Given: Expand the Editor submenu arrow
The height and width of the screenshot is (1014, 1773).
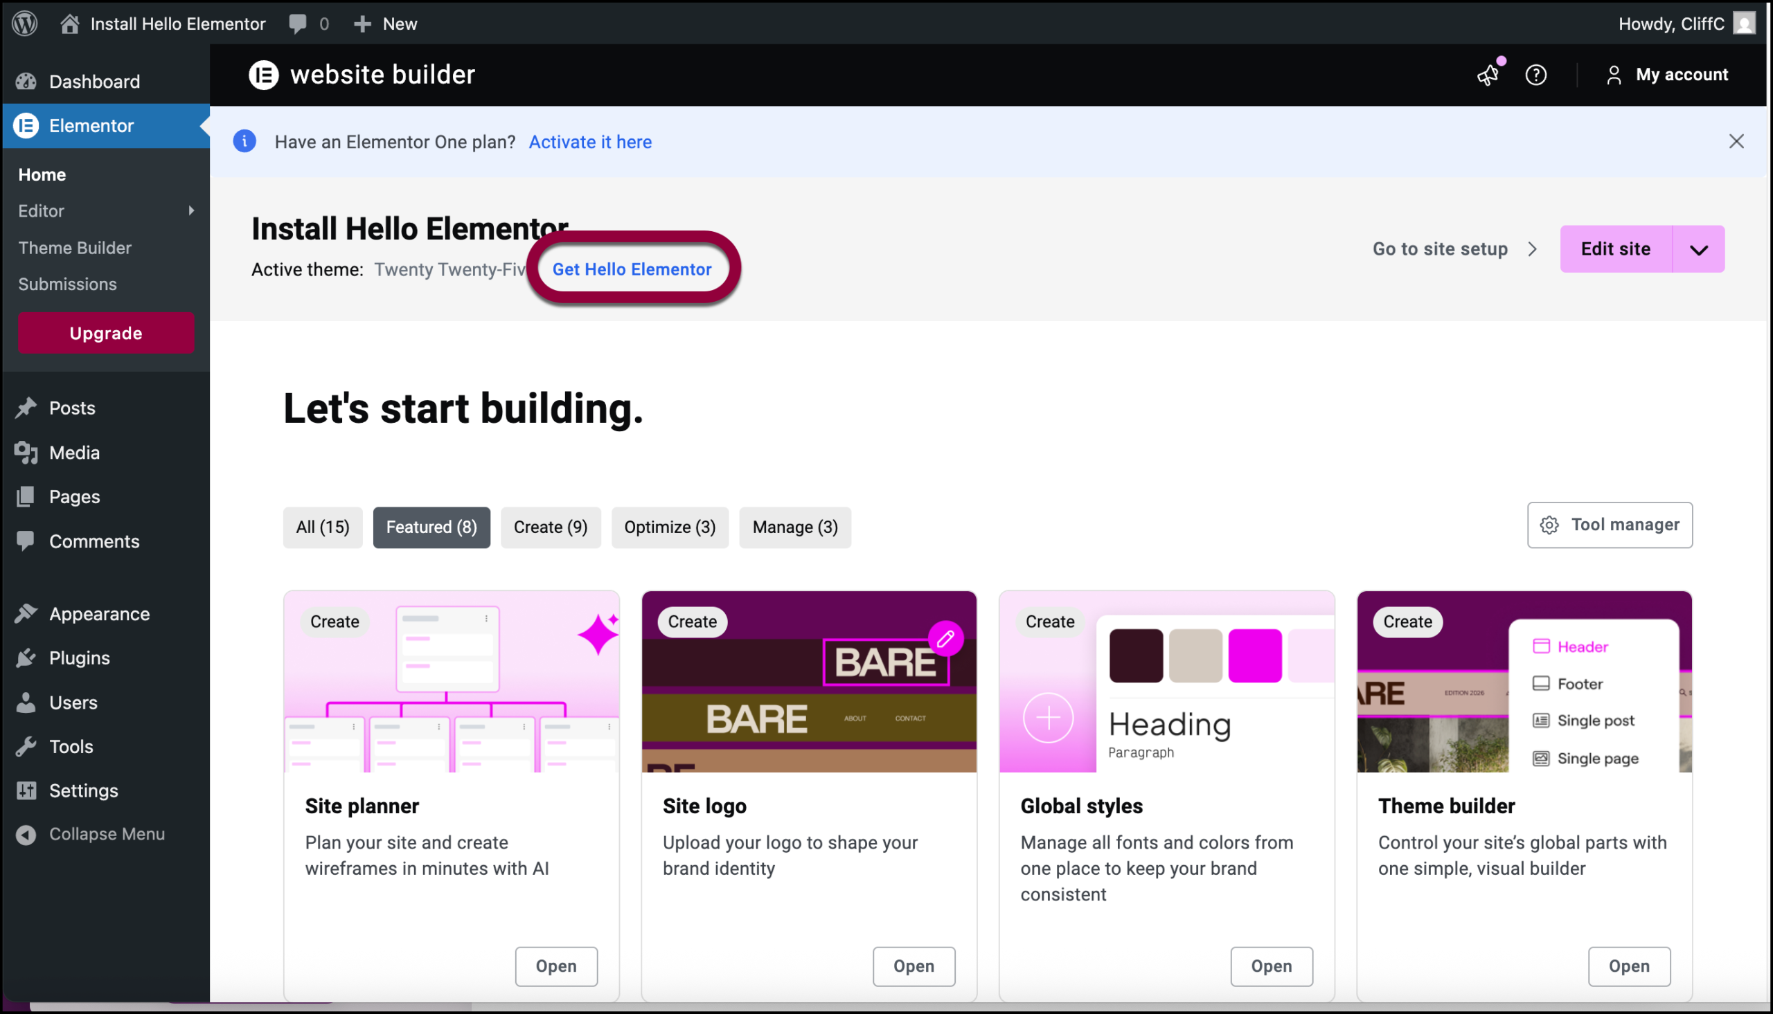Looking at the screenshot, I should pos(191,210).
